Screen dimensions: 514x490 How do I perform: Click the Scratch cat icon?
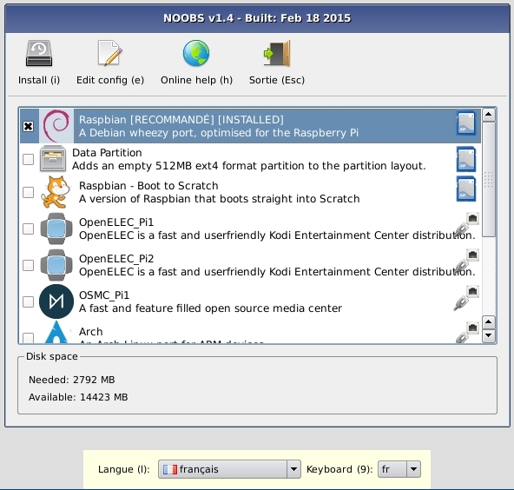click(56, 192)
